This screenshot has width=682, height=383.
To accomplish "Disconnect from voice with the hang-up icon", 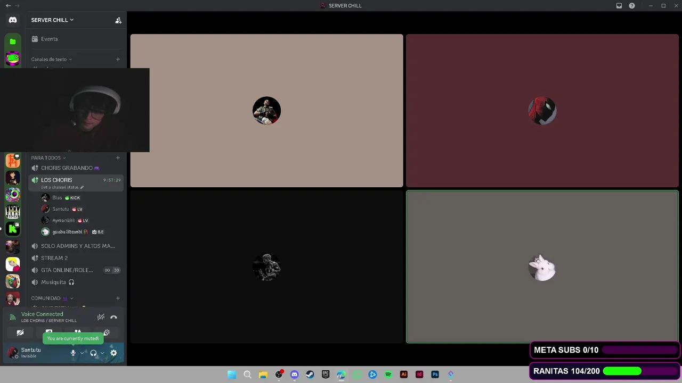I will pyautogui.click(x=113, y=317).
